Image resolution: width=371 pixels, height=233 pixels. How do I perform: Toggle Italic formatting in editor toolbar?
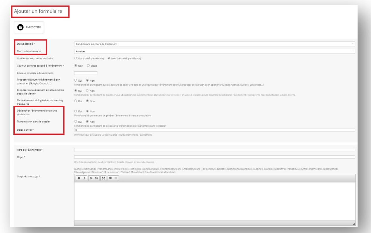point(84,178)
